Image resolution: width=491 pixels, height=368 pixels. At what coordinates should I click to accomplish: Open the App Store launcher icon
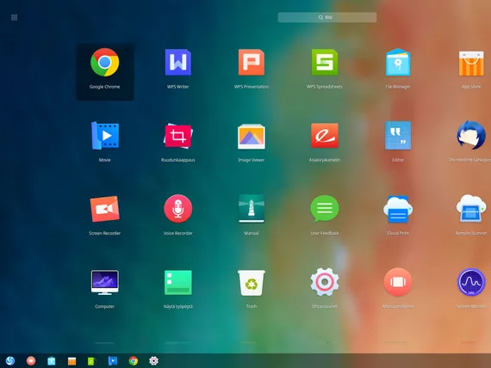click(x=471, y=64)
